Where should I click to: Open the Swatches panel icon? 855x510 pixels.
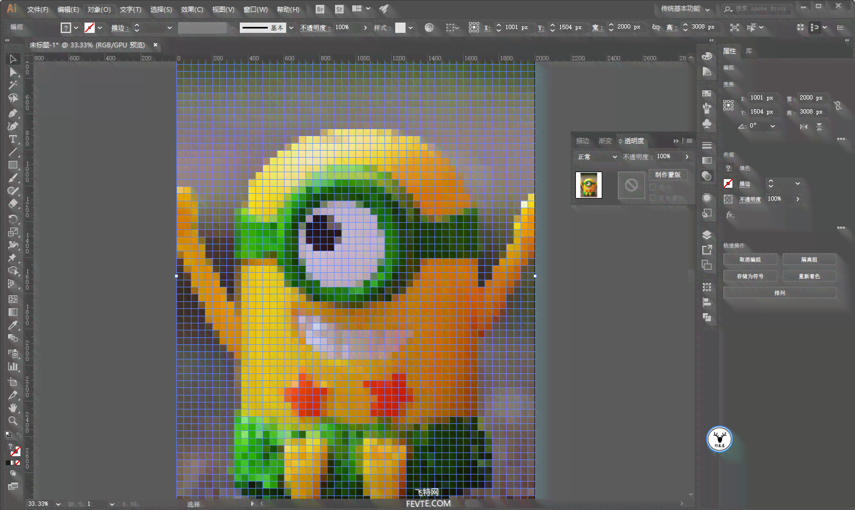pos(707,93)
